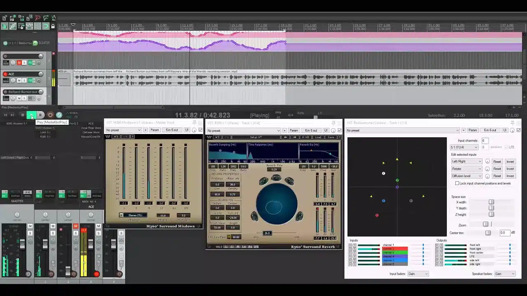
Task: Select channel 2 red input row
Action: pos(395,249)
